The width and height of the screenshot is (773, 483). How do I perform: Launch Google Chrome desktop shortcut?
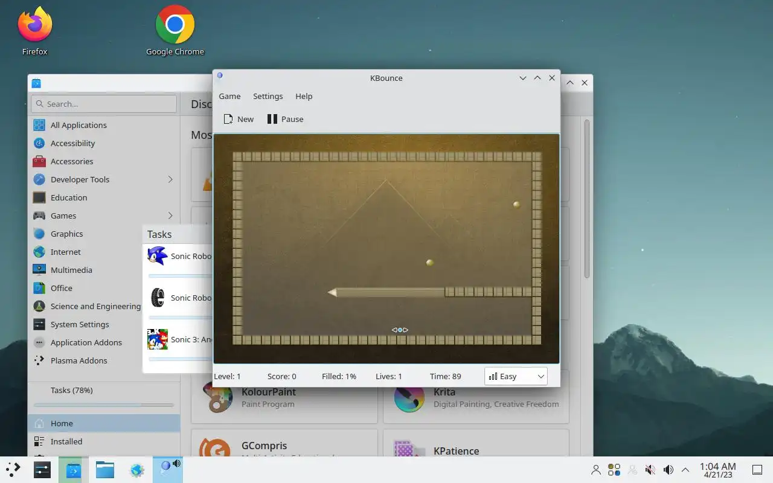(x=175, y=31)
